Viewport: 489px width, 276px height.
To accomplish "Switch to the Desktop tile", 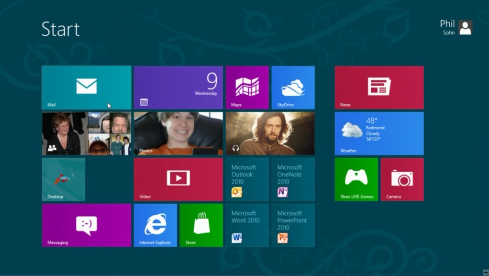I will point(64,179).
